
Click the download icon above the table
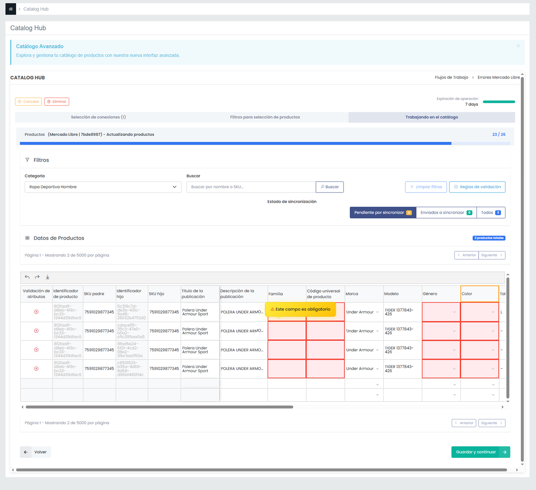click(x=48, y=277)
